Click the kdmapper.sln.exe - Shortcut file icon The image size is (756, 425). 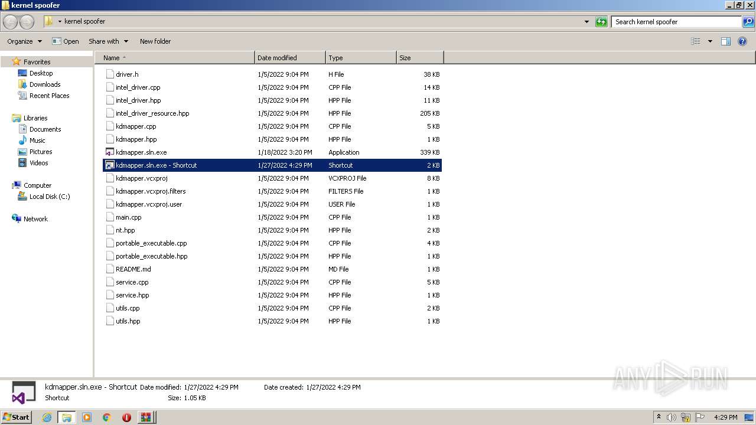coord(109,165)
